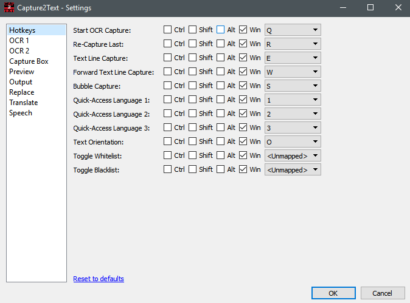The image size is (410, 303).
Task: Open the Translate settings page
Action: (36, 103)
